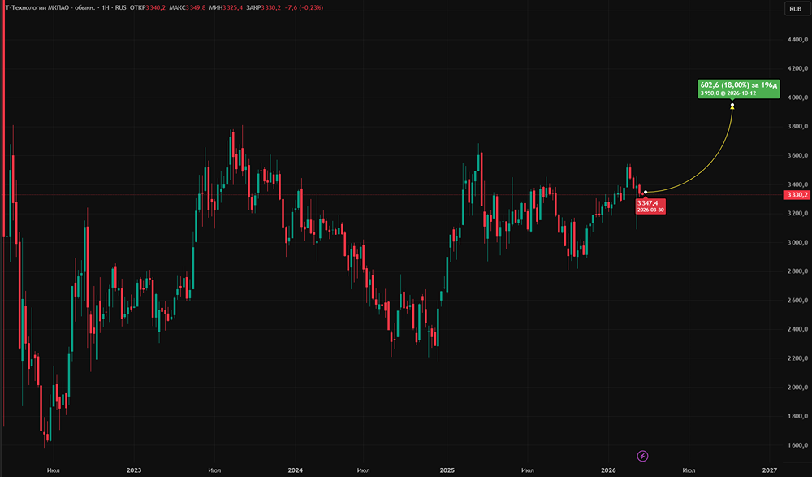Click the −7,6 (−0,23%) change value

click(304, 8)
